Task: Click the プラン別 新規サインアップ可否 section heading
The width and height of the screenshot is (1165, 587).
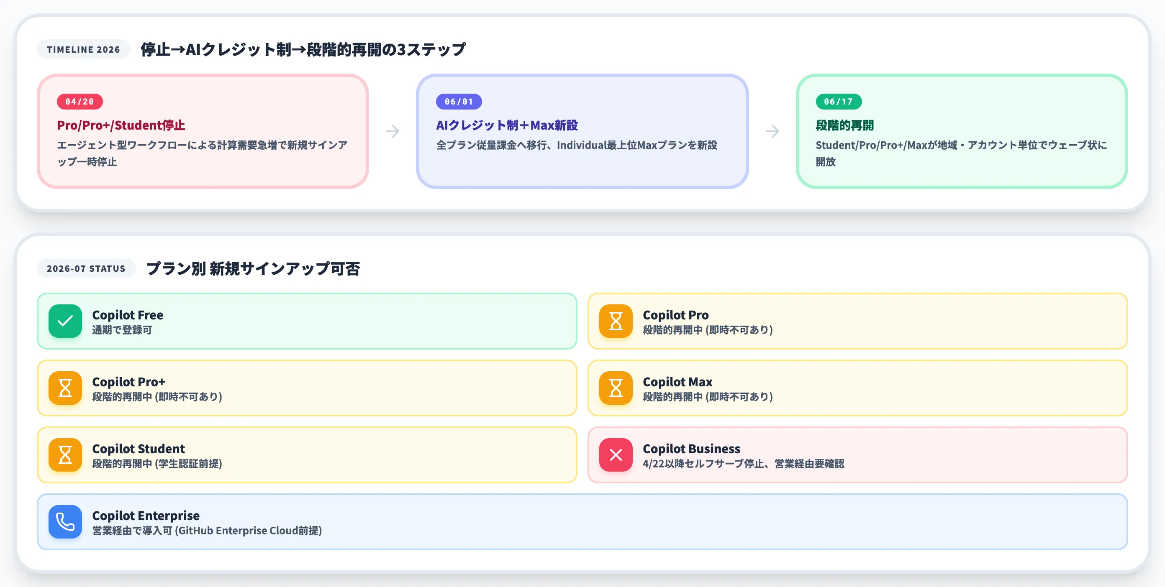Action: [253, 268]
